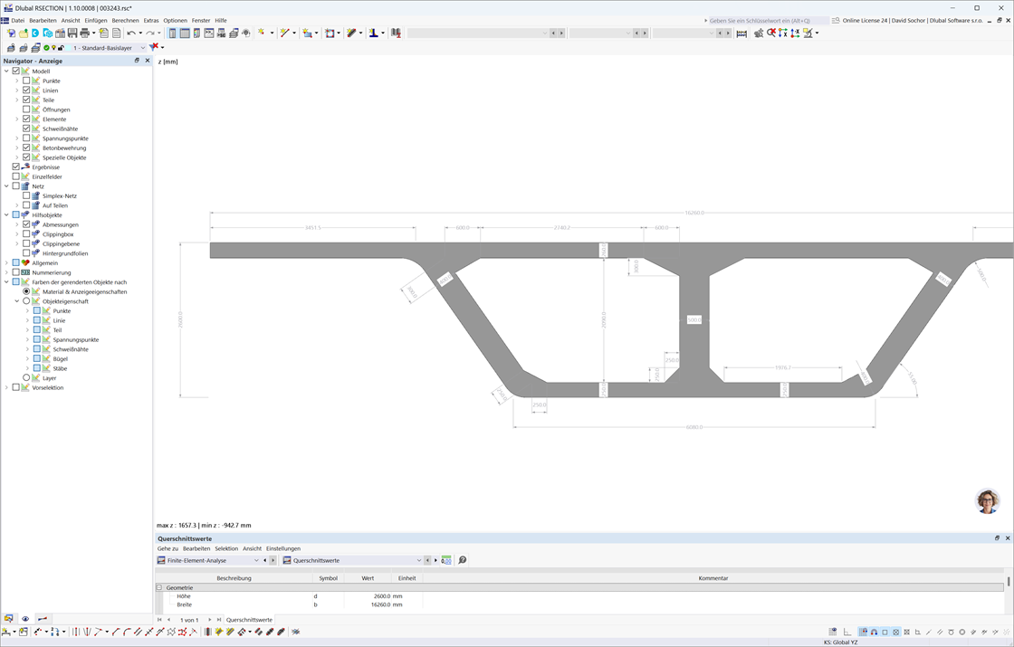1014x647 pixels.
Task: Enable the Netz checkbox in the Navigator
Action: pos(16,186)
